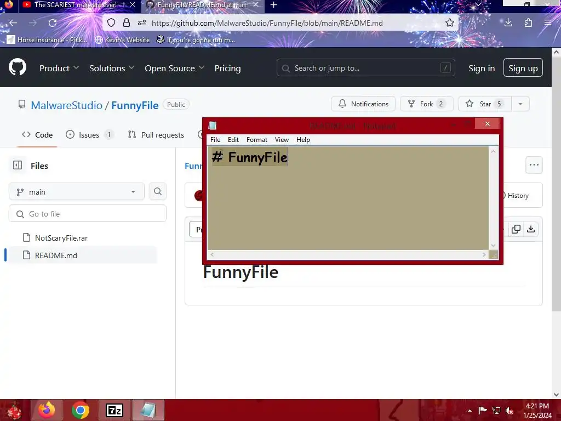This screenshot has width=561, height=421.
Task: Collapse the Files tree side panel
Action: (18, 165)
